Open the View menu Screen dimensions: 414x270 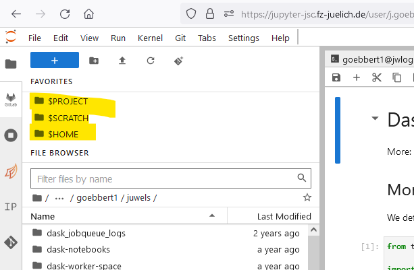pyautogui.click(x=90, y=38)
